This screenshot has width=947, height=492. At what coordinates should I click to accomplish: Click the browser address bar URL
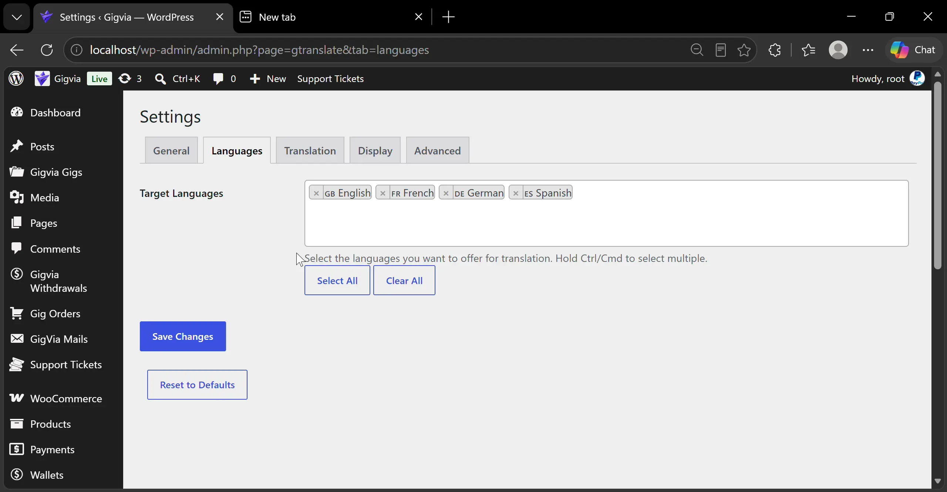(259, 50)
